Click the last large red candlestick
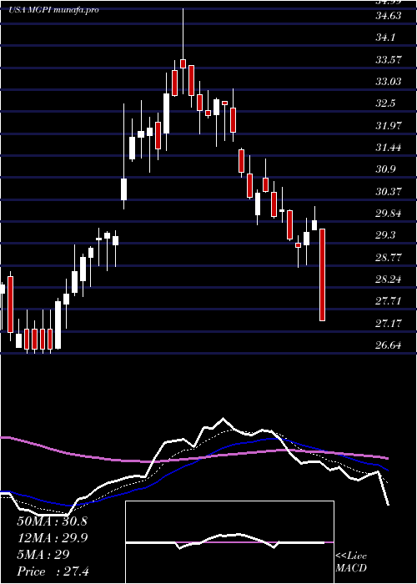Image resolution: width=417 pixels, height=584 pixels. [323, 274]
